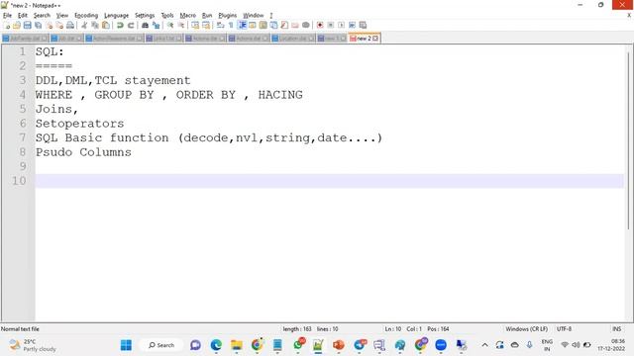Switch to the ActionReasons.dat tab
Viewport: 634px width, 356px height.
(115, 39)
